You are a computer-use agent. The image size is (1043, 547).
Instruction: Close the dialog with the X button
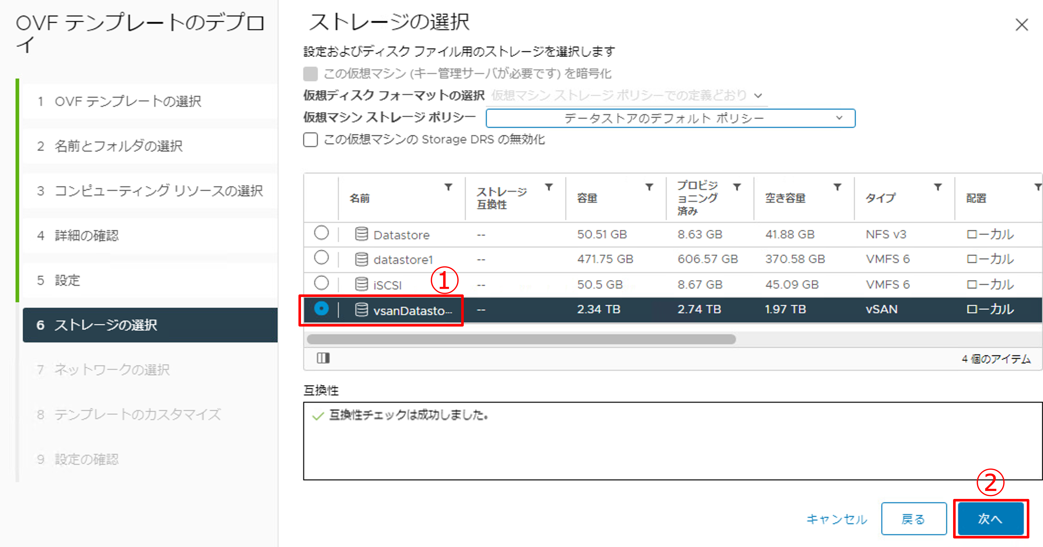point(1022,25)
